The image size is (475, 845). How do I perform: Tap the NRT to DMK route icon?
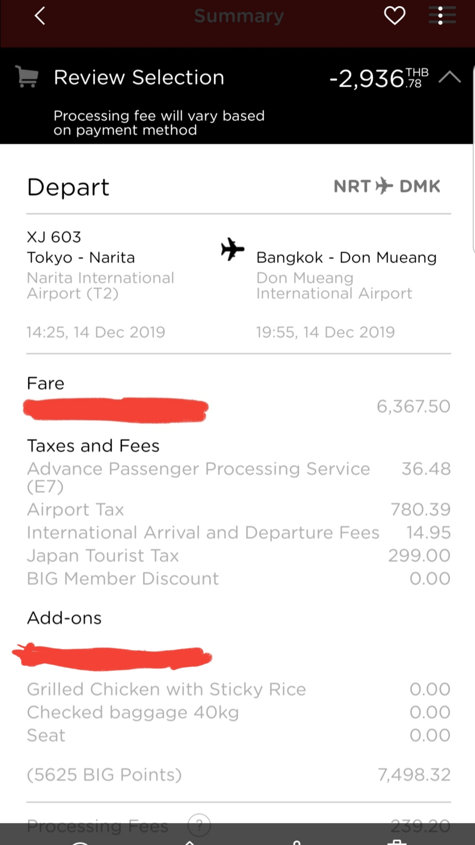384,186
